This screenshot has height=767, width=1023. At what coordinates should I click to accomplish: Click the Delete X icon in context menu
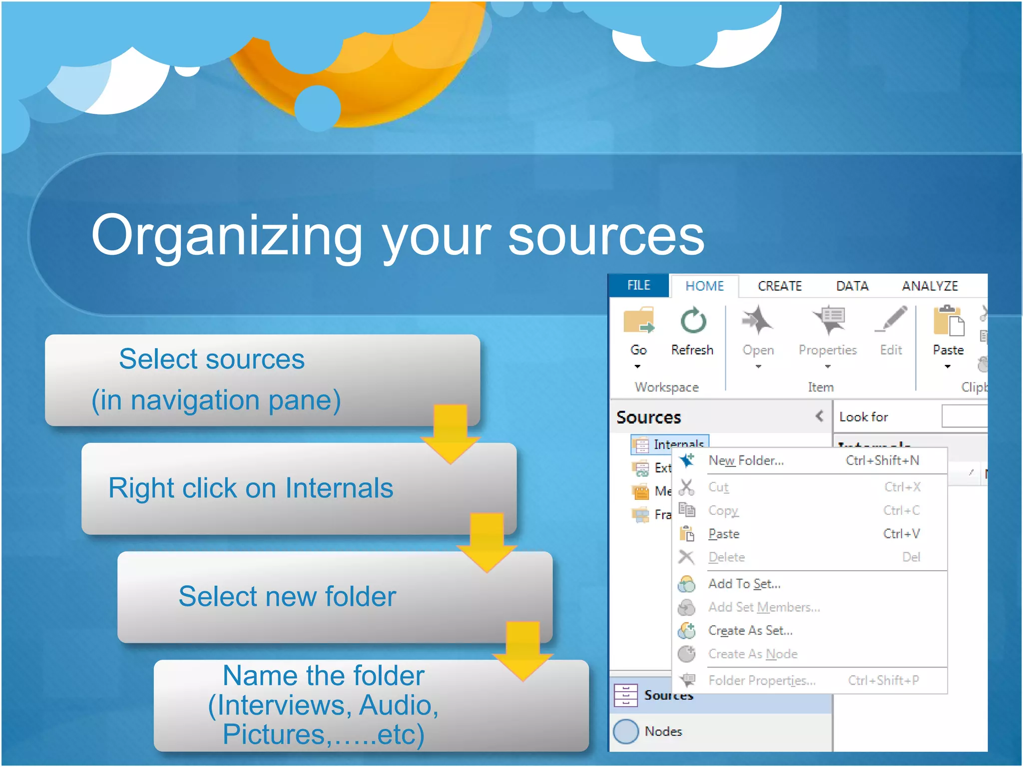687,557
